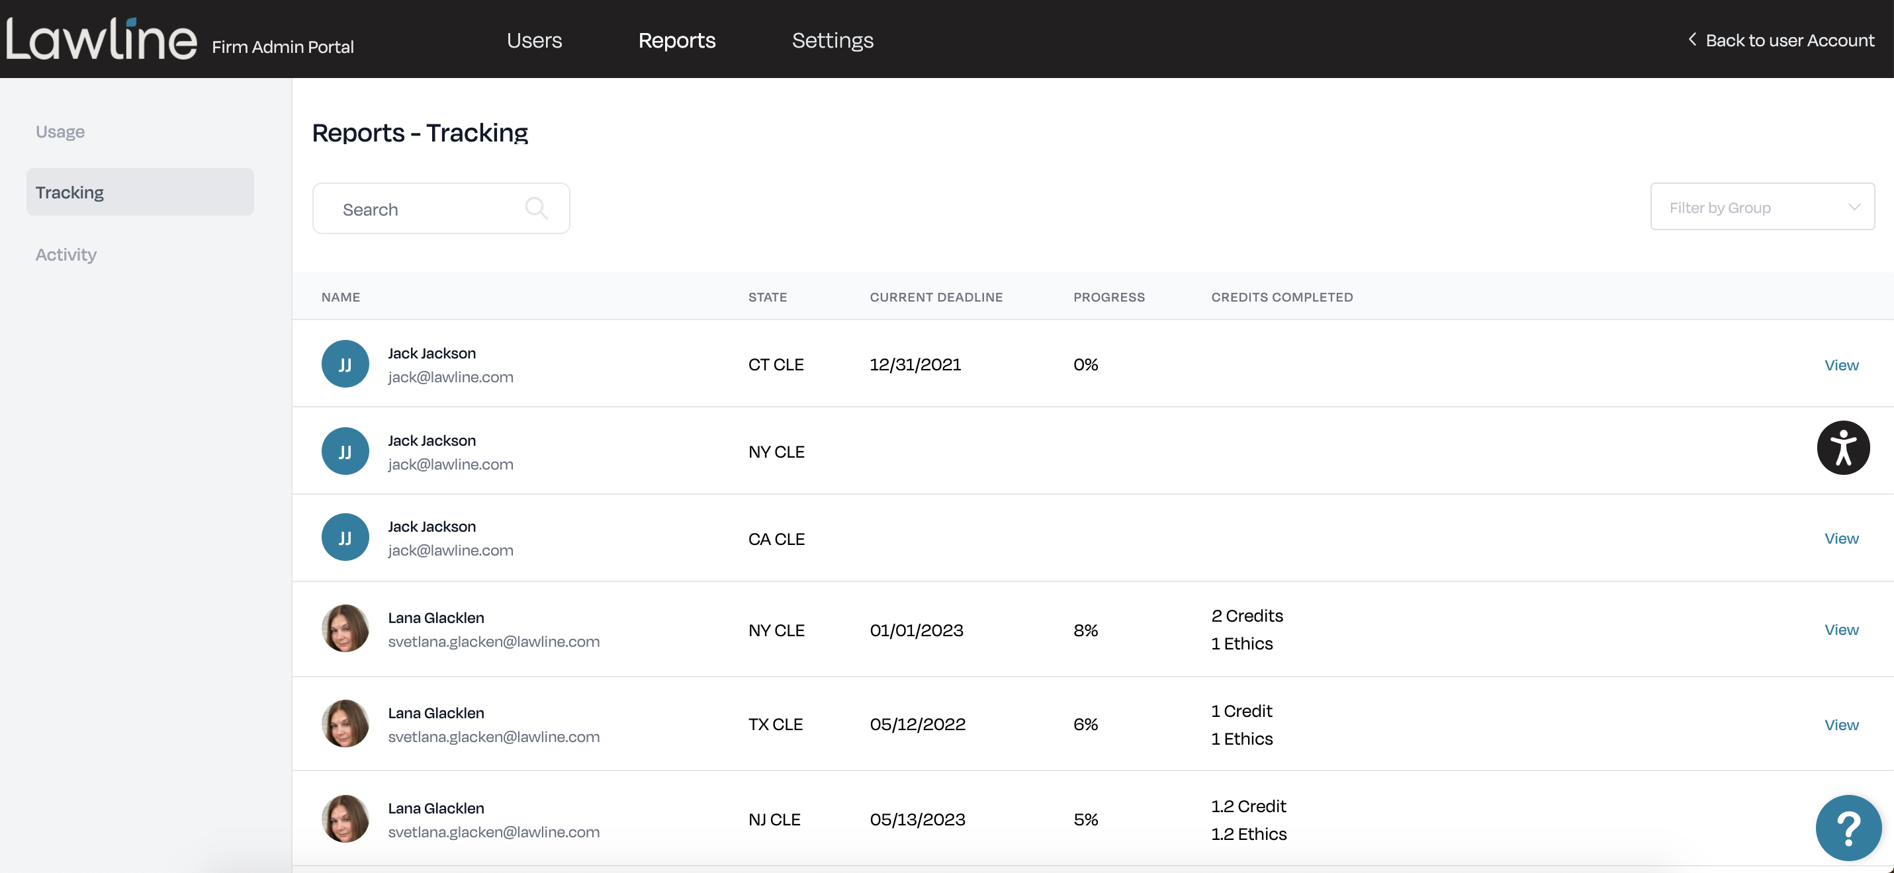Select the Settings top navigation tab

pos(833,38)
